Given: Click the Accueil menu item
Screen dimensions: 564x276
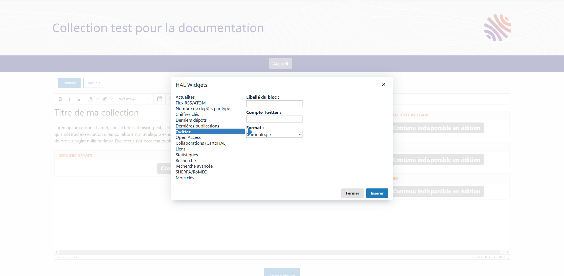Looking at the screenshot, I should 281,64.
